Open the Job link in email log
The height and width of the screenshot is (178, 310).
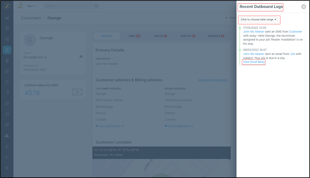pyautogui.click(x=292, y=54)
